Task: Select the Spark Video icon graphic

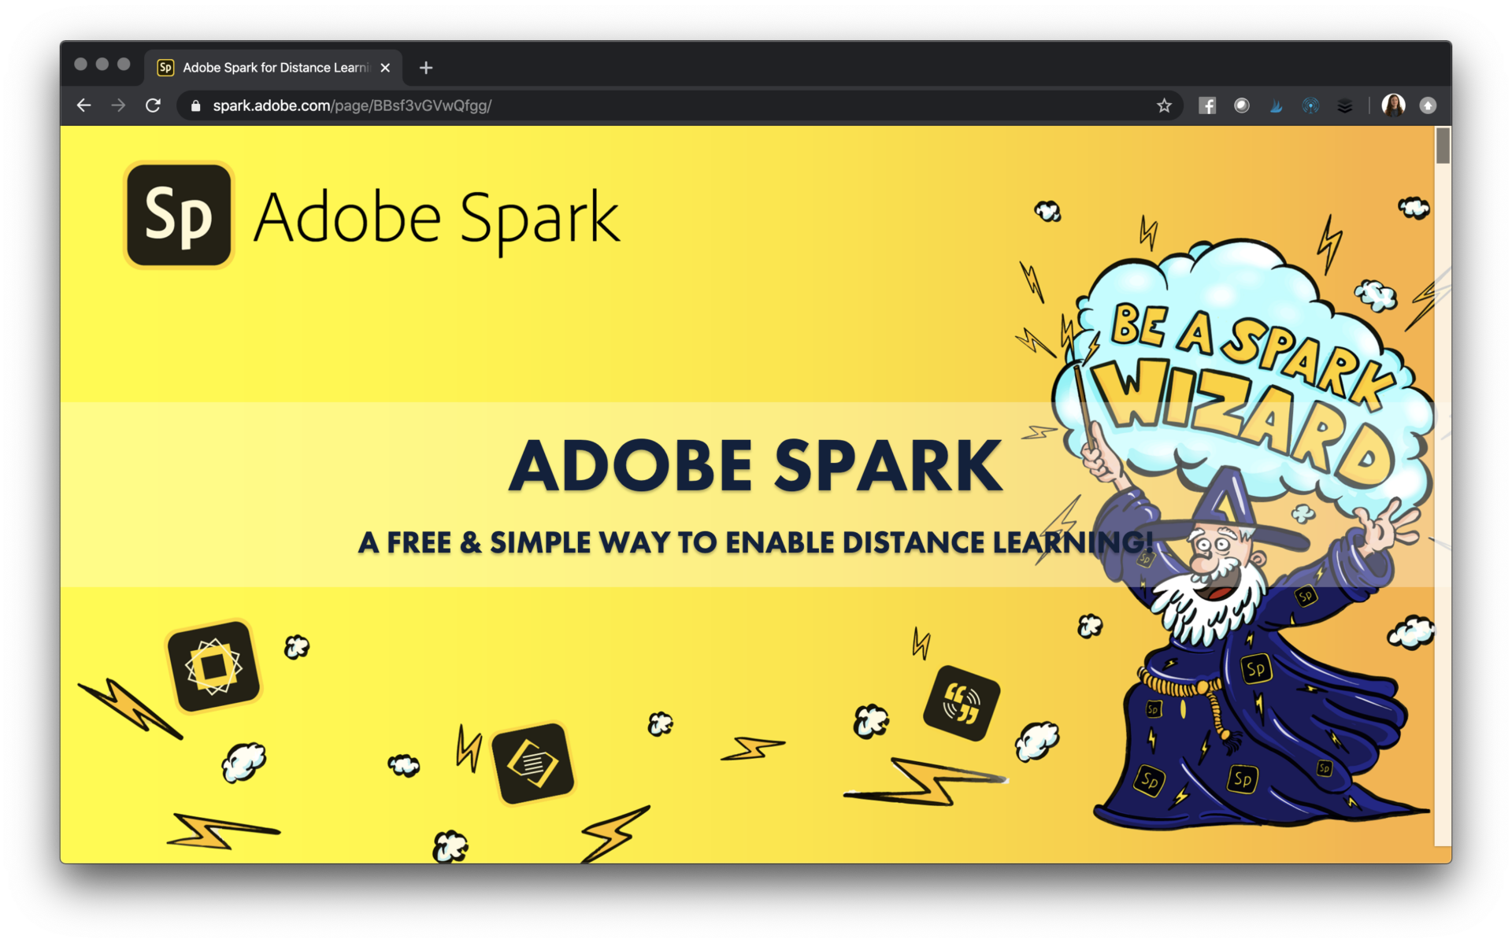Action: click(534, 764)
